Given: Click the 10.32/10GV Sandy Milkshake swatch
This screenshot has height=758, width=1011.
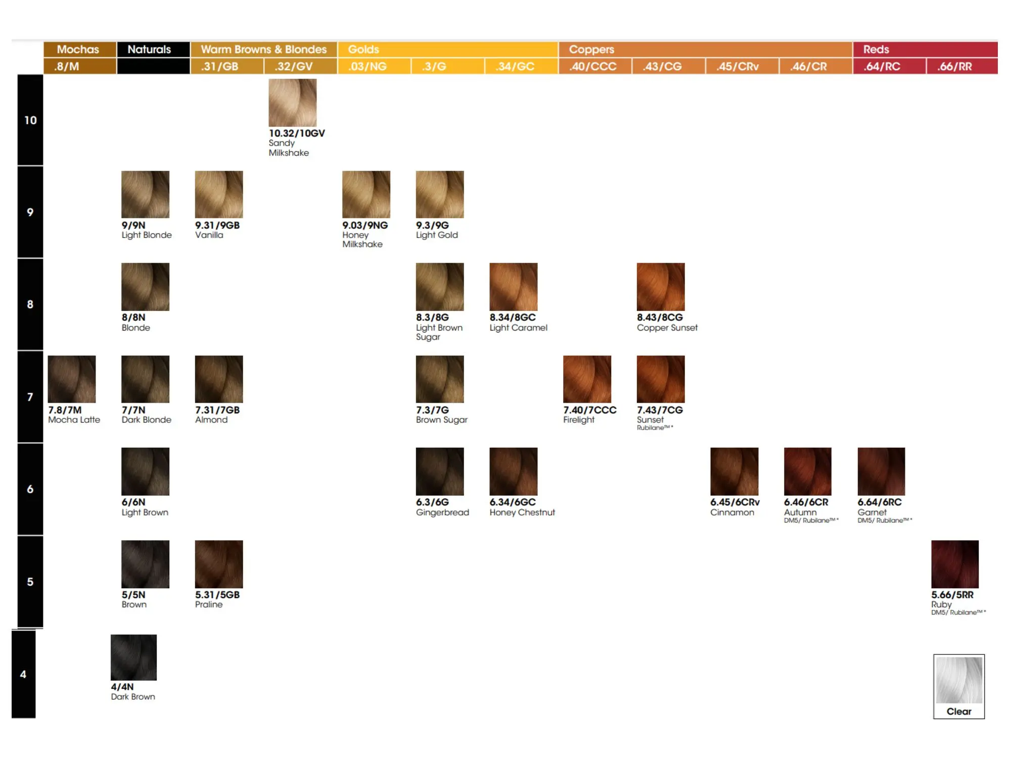Looking at the screenshot, I should (292, 103).
